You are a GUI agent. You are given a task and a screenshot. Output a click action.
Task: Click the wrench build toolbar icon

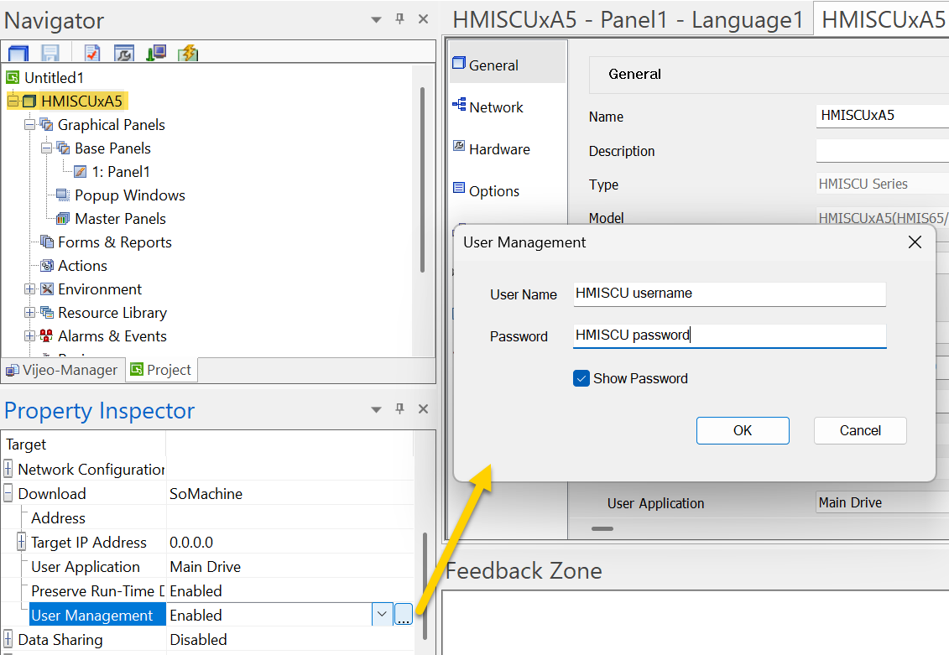(x=124, y=53)
